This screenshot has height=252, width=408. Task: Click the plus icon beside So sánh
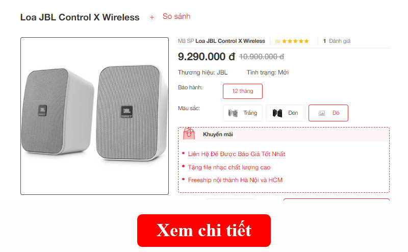tap(151, 17)
